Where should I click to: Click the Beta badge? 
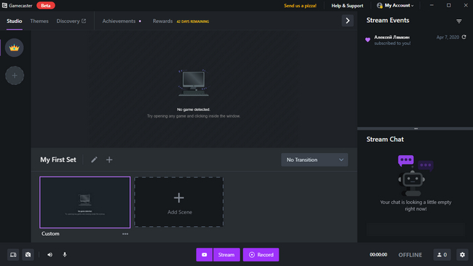pyautogui.click(x=46, y=5)
